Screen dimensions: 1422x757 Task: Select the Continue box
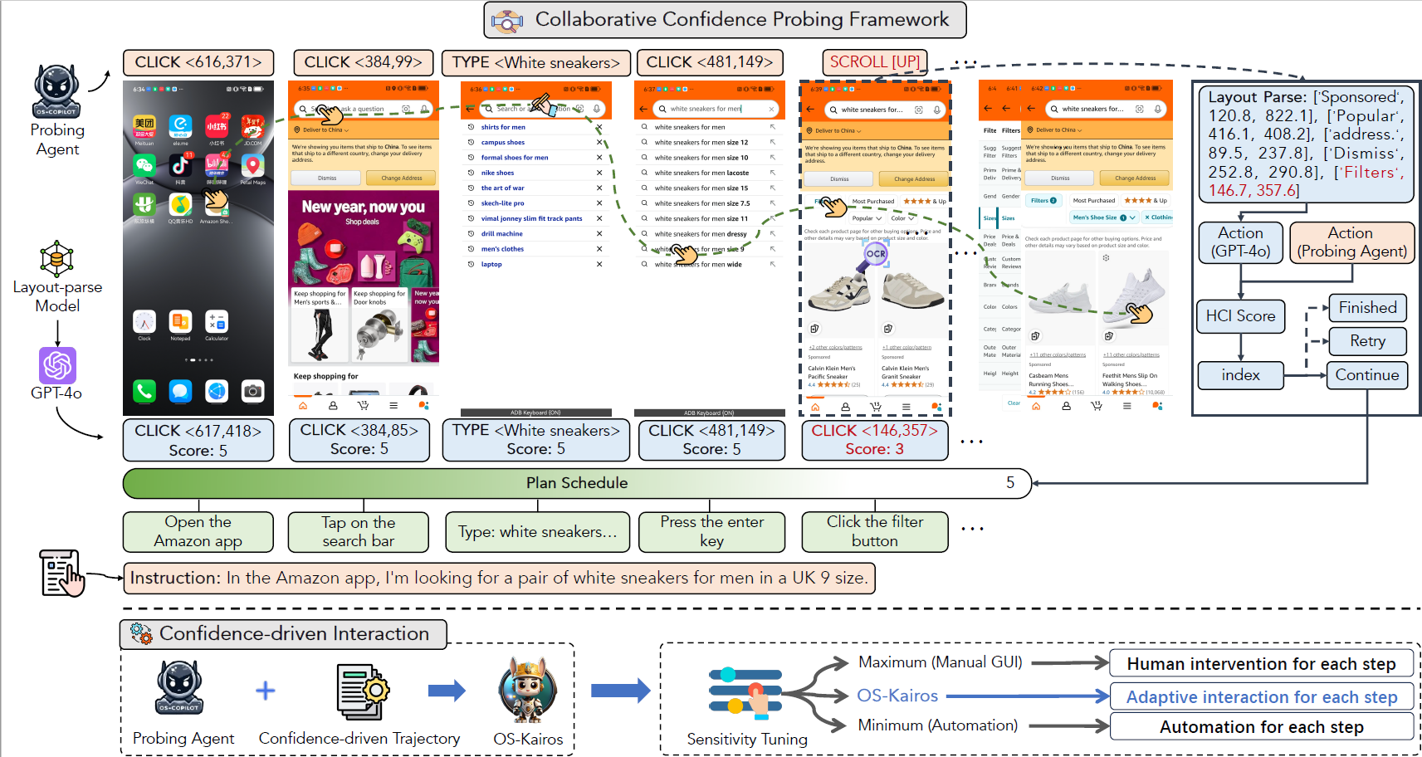(x=1367, y=375)
